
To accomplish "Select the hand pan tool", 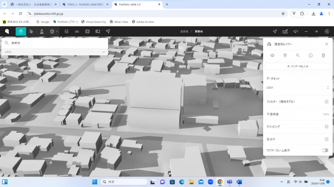I will coord(21,31).
